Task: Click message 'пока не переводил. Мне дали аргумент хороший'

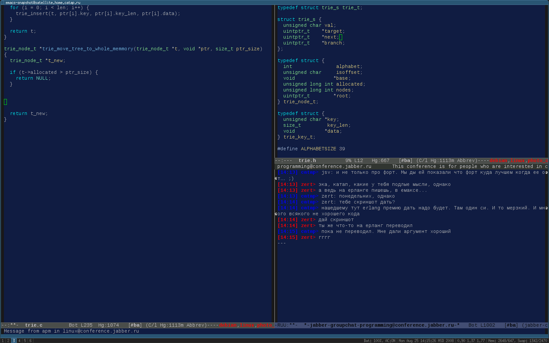Action: [x=386, y=231]
